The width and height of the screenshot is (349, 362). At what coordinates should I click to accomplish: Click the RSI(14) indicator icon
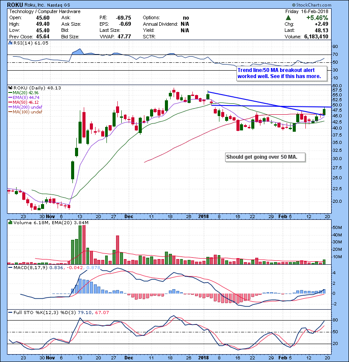[10, 43]
